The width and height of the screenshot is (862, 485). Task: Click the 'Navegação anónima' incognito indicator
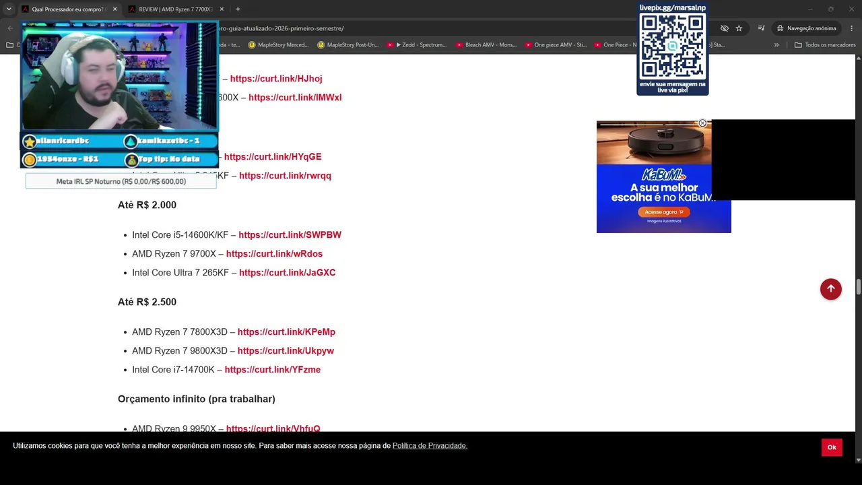pos(806,28)
